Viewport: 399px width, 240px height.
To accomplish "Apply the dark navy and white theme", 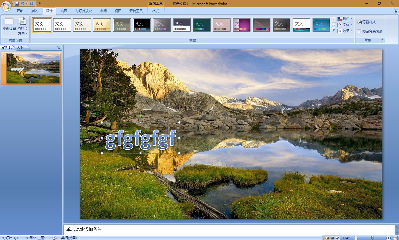I will [x=182, y=25].
